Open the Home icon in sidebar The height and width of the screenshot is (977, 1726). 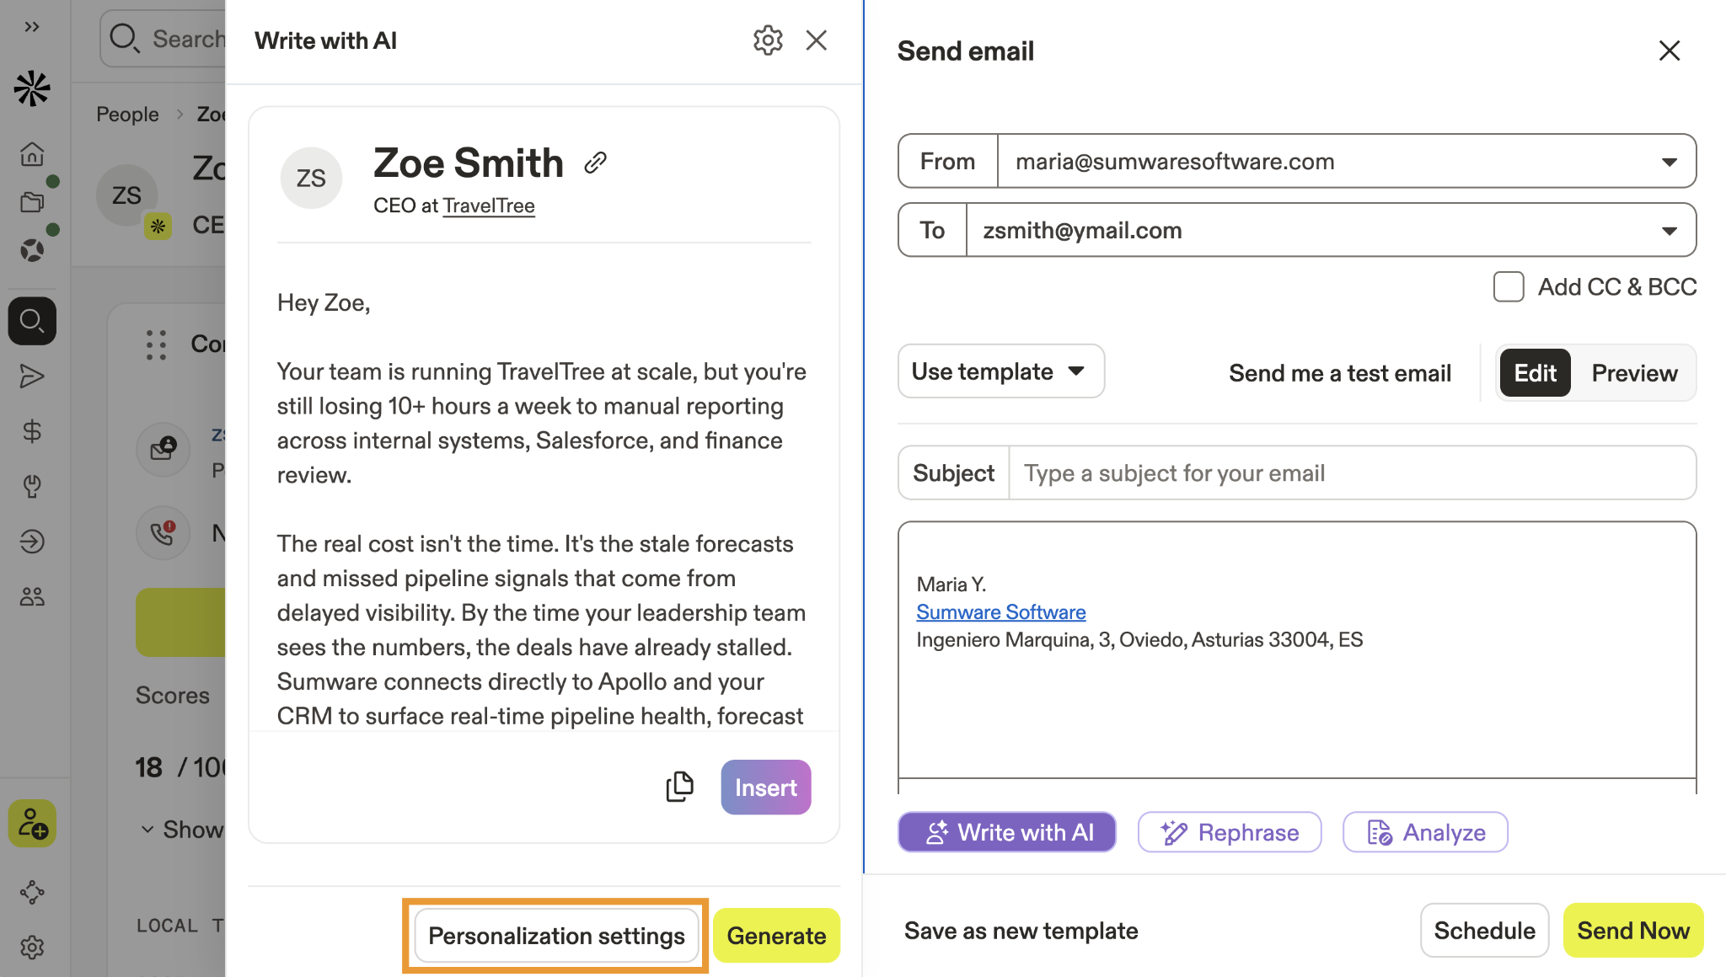31,154
